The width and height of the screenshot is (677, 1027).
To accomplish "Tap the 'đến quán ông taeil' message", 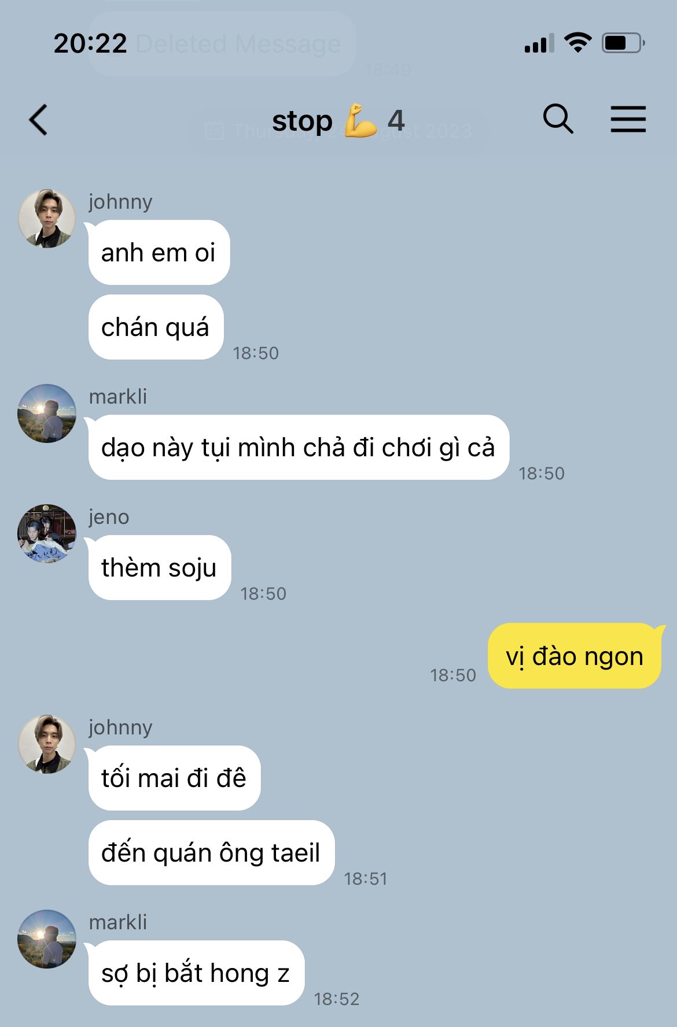I will pyautogui.click(x=211, y=852).
